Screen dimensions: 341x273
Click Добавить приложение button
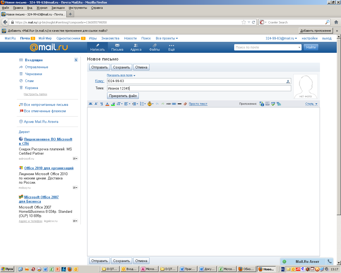tap(316, 31)
